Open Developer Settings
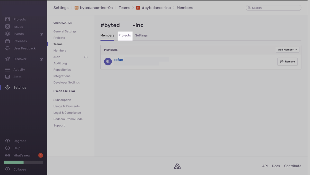This screenshot has height=175, width=310. pos(67,83)
